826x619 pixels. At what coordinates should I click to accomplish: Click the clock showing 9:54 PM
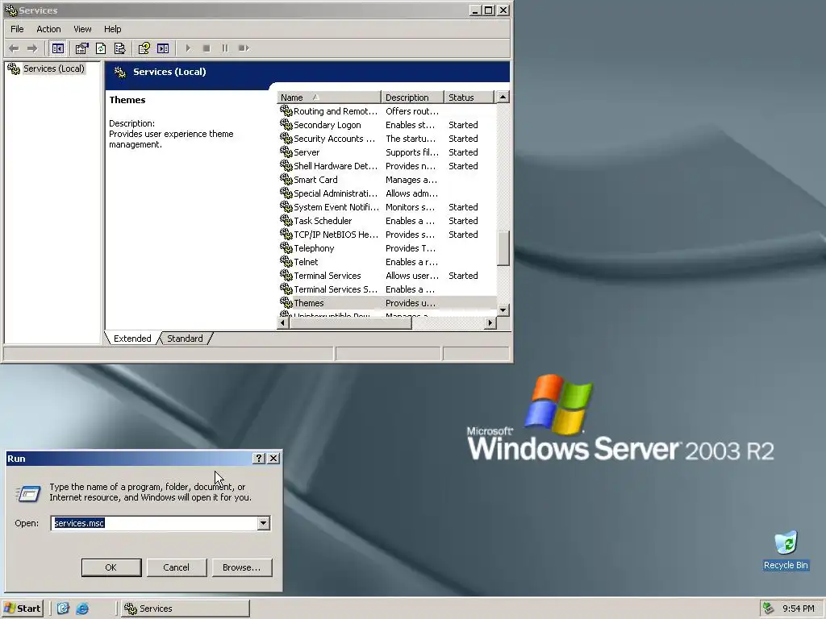click(798, 609)
